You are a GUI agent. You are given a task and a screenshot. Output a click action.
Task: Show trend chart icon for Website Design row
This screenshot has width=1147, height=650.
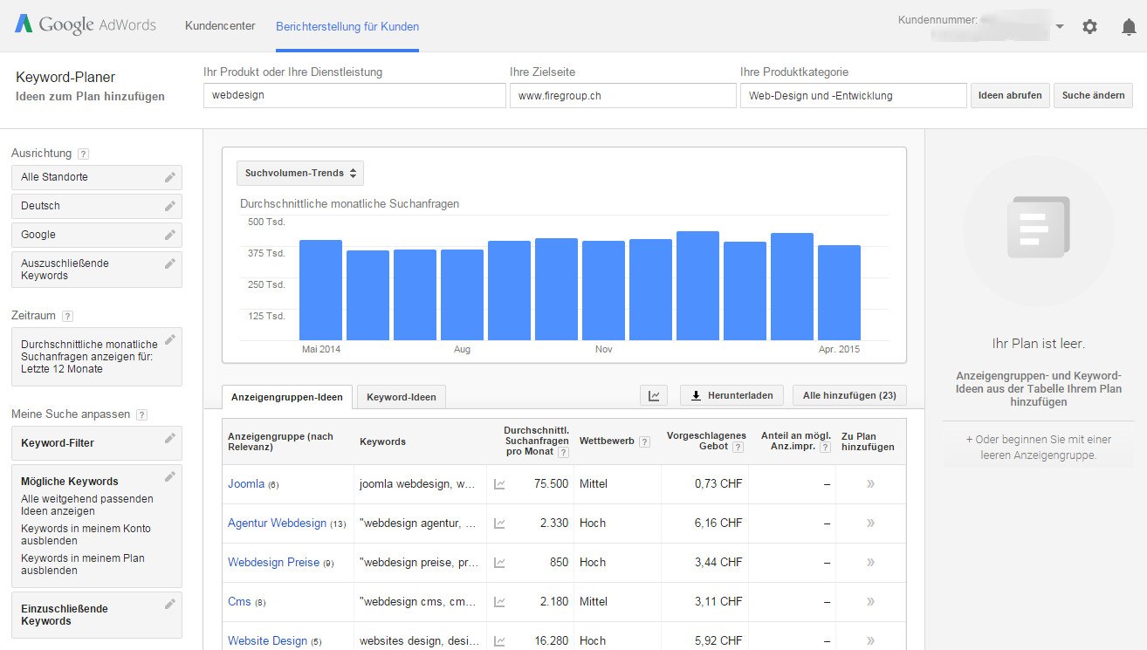(499, 641)
